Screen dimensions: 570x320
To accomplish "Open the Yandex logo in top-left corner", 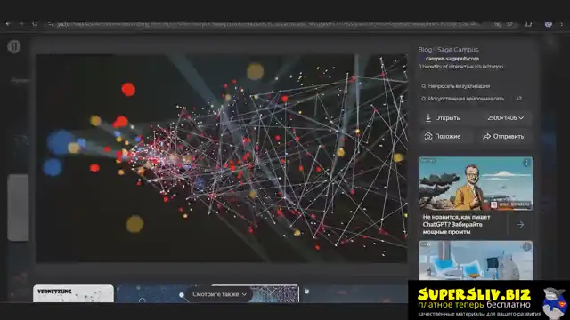I will click(x=14, y=46).
